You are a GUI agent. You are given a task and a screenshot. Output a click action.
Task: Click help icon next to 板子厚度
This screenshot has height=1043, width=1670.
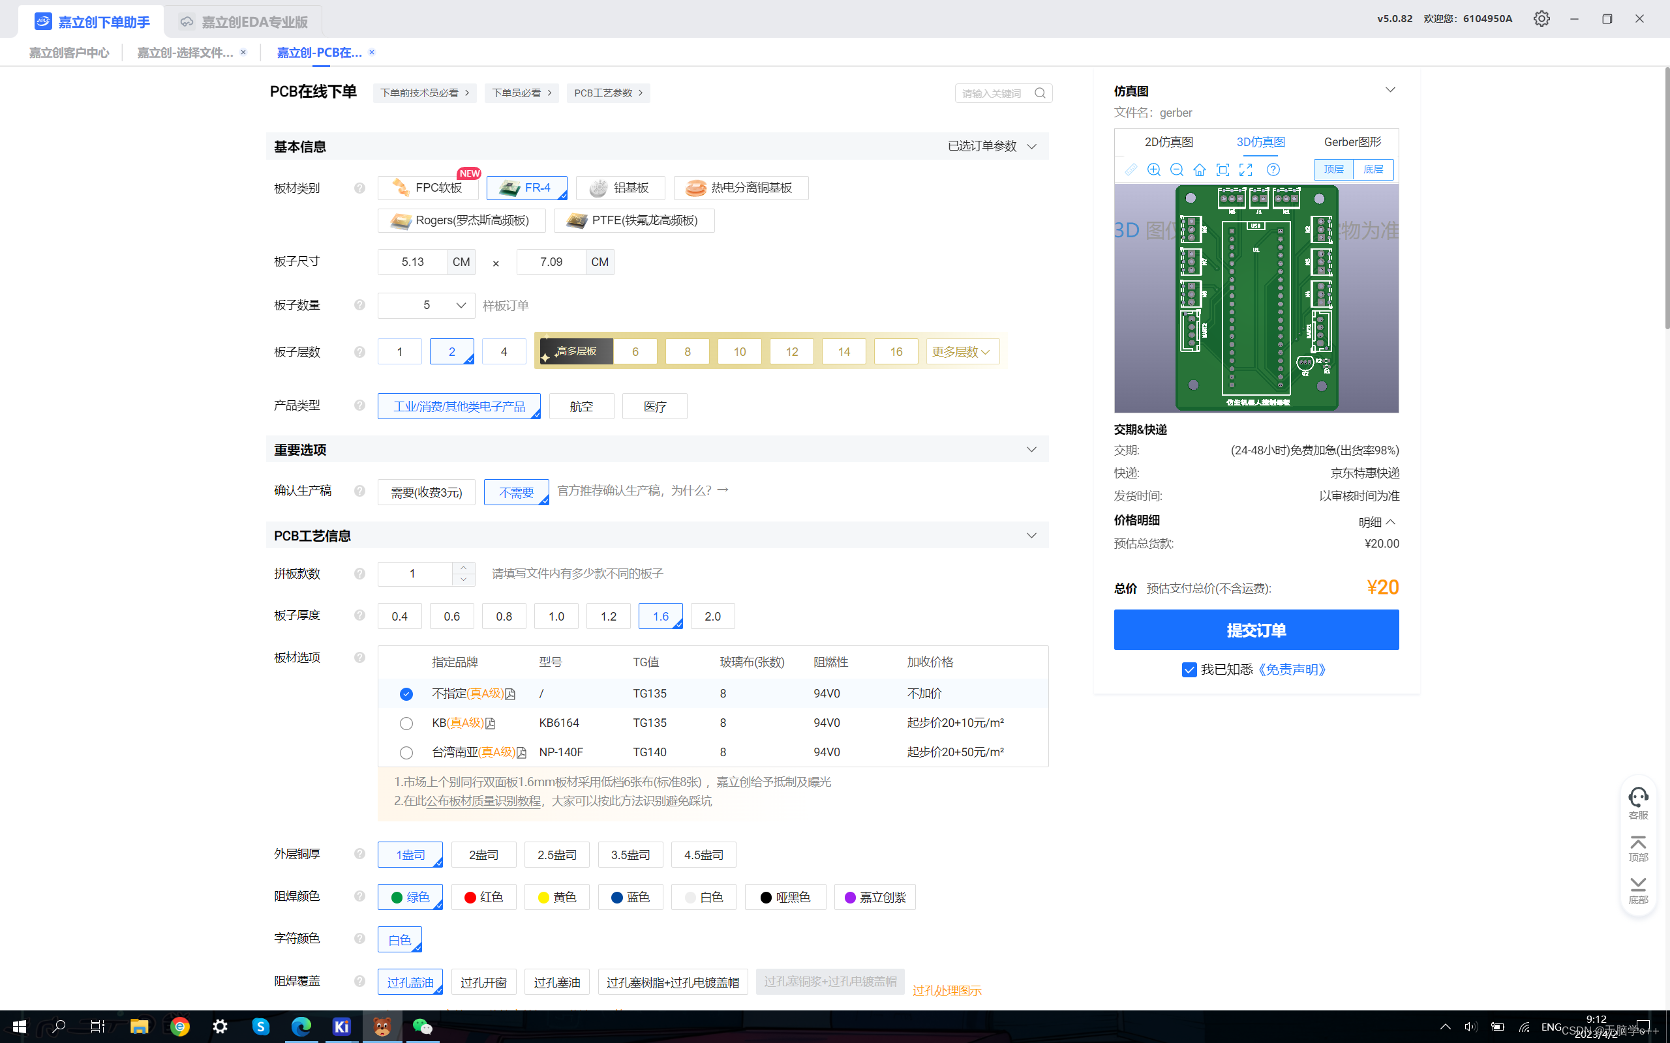359,615
